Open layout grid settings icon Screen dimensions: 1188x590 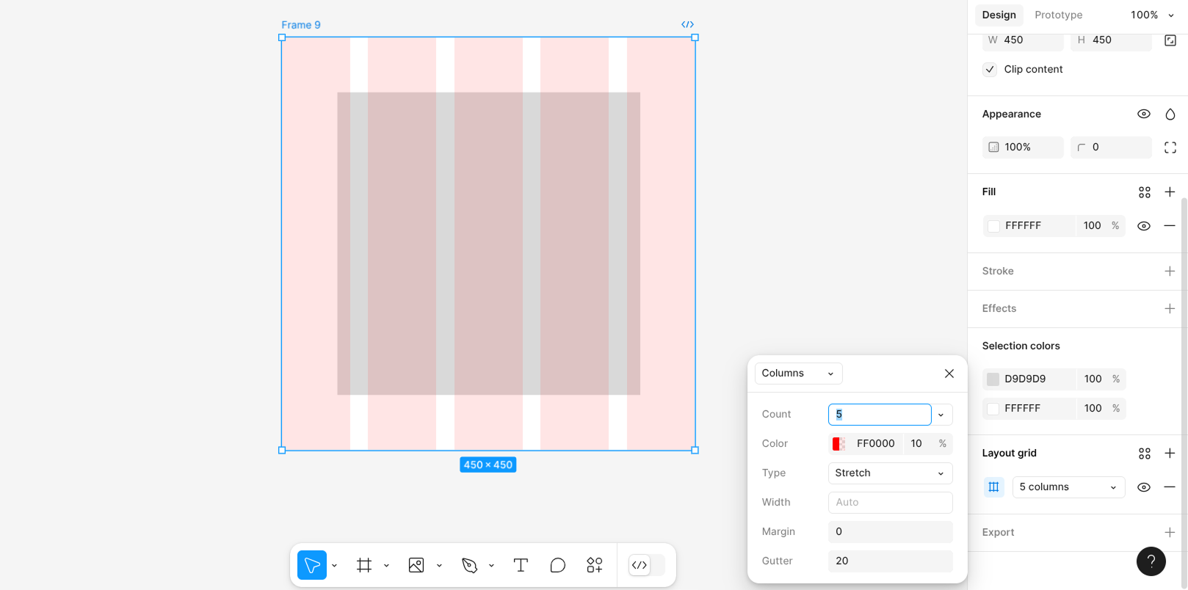coord(993,487)
